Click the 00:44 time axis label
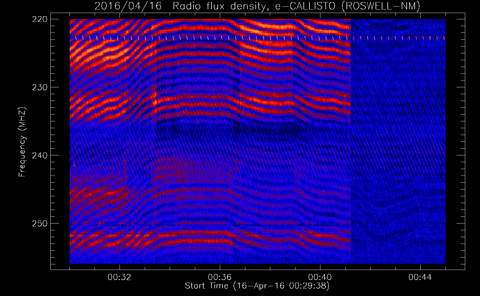Image resolution: width=480 pixels, height=296 pixels. [420, 277]
